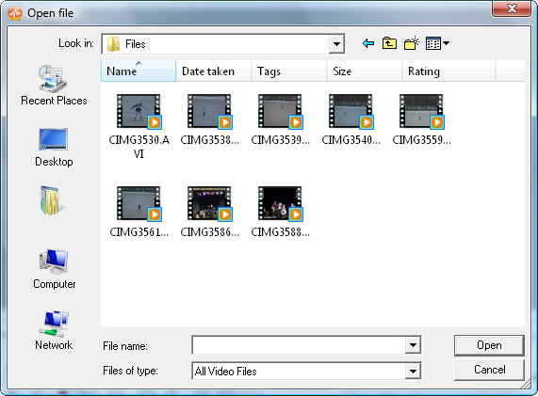Select video file CIMG3586

point(210,213)
